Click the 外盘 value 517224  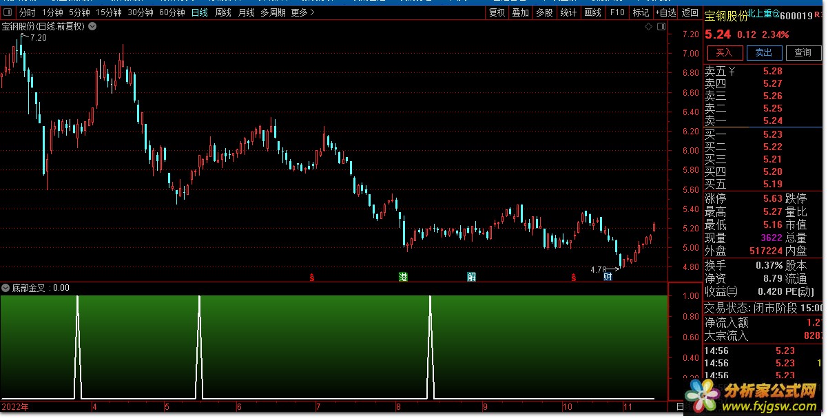coord(766,251)
